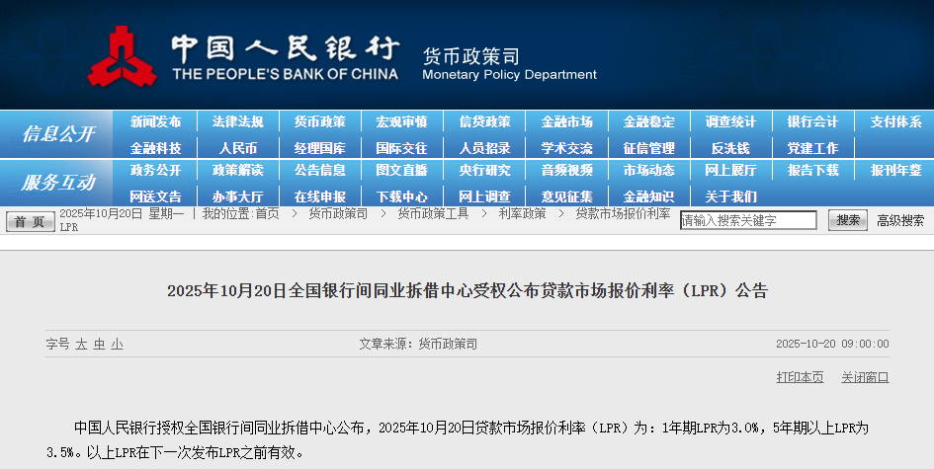Go to 金融市场 section
This screenshot has width=934, height=469.
566,122
